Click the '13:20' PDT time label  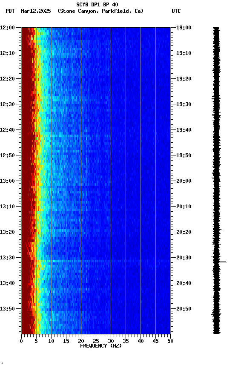point(7,233)
